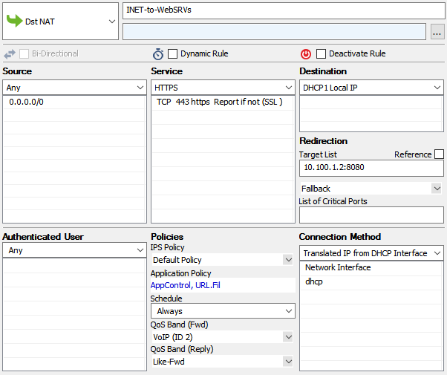Click the Dynamic Rule stopwatch icon

(x=158, y=53)
